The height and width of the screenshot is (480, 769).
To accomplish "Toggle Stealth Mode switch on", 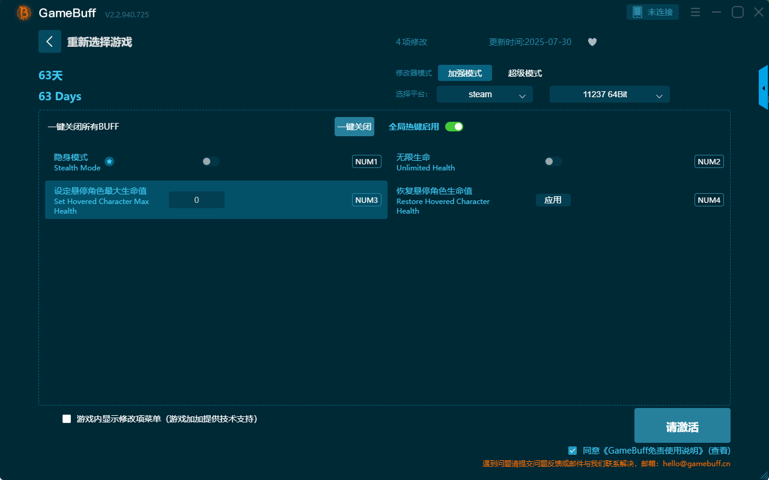I will (x=211, y=161).
